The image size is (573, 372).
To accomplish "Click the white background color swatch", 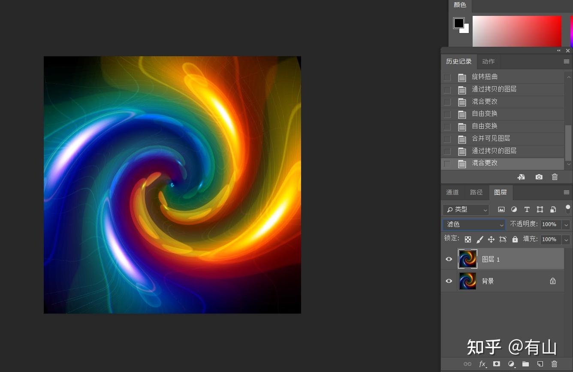I will coord(465,30).
